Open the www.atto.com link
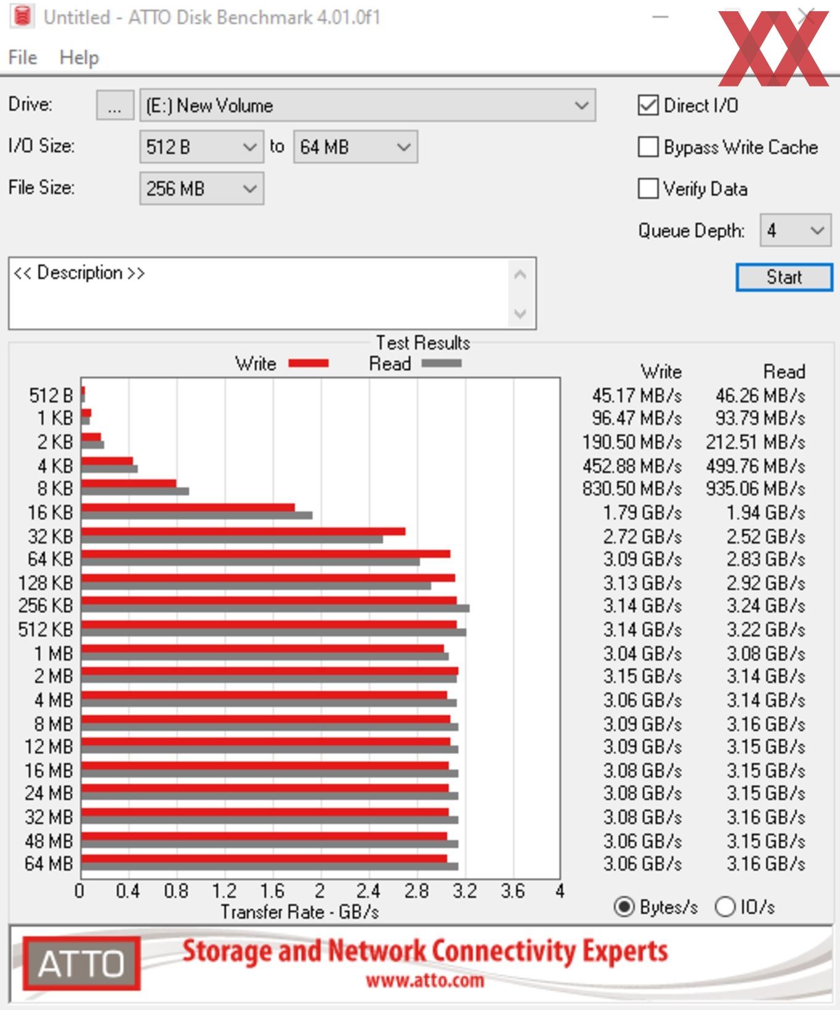This screenshot has height=1010, width=840. tap(425, 980)
